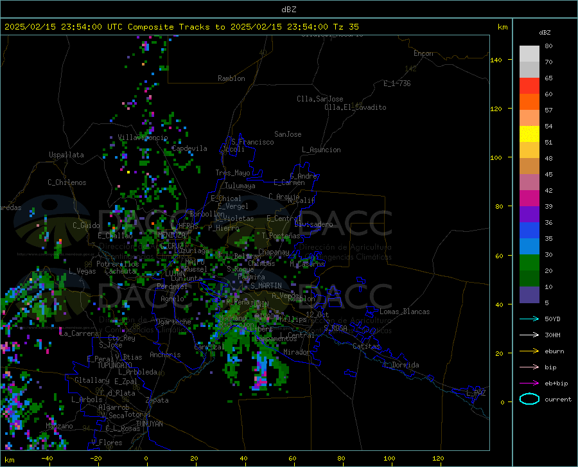Click the Capdevila map label

[189, 148]
